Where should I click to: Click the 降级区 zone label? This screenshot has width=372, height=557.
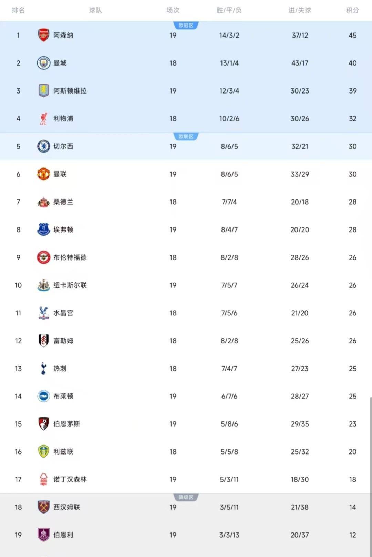186,497
